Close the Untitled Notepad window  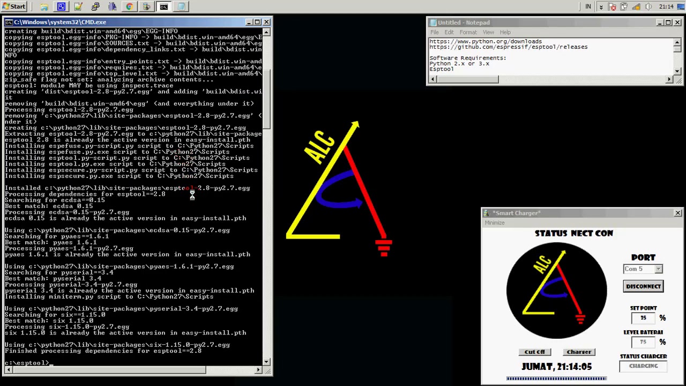pyautogui.click(x=677, y=23)
